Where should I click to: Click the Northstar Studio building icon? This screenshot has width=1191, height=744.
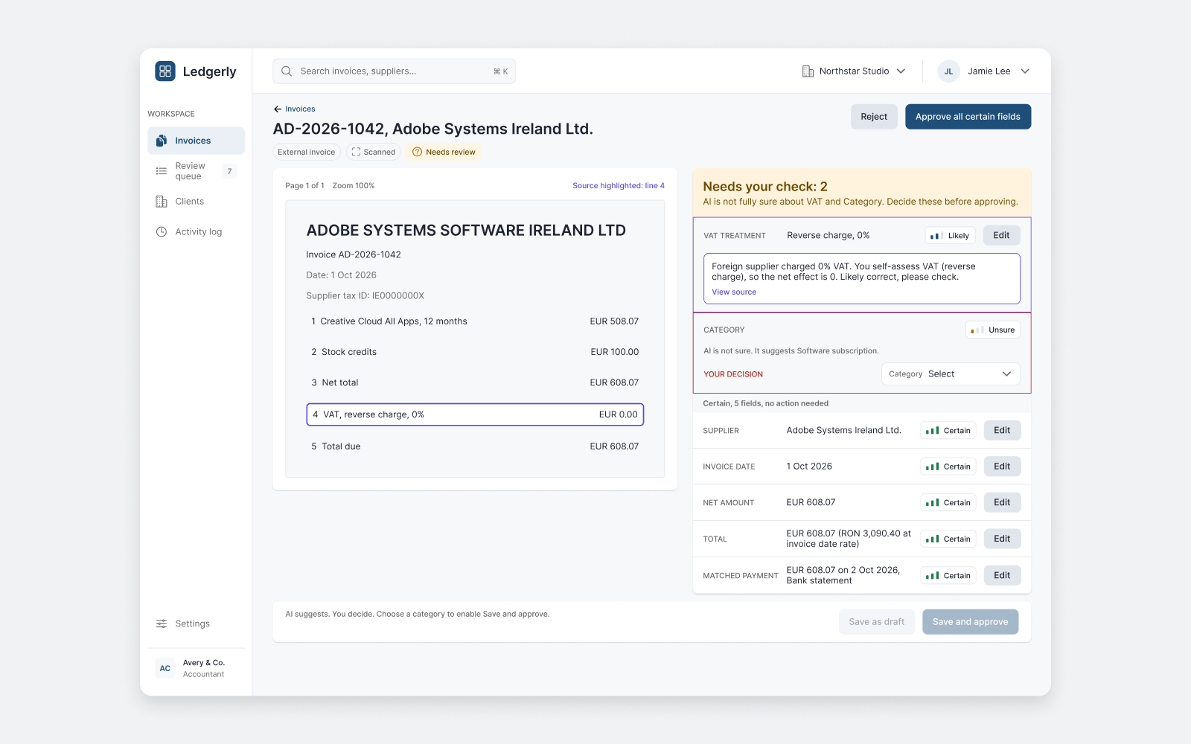[x=808, y=71]
